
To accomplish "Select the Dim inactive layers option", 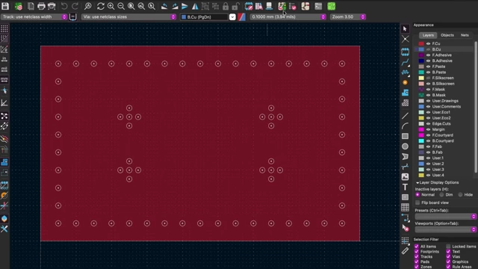I will click(x=441, y=194).
